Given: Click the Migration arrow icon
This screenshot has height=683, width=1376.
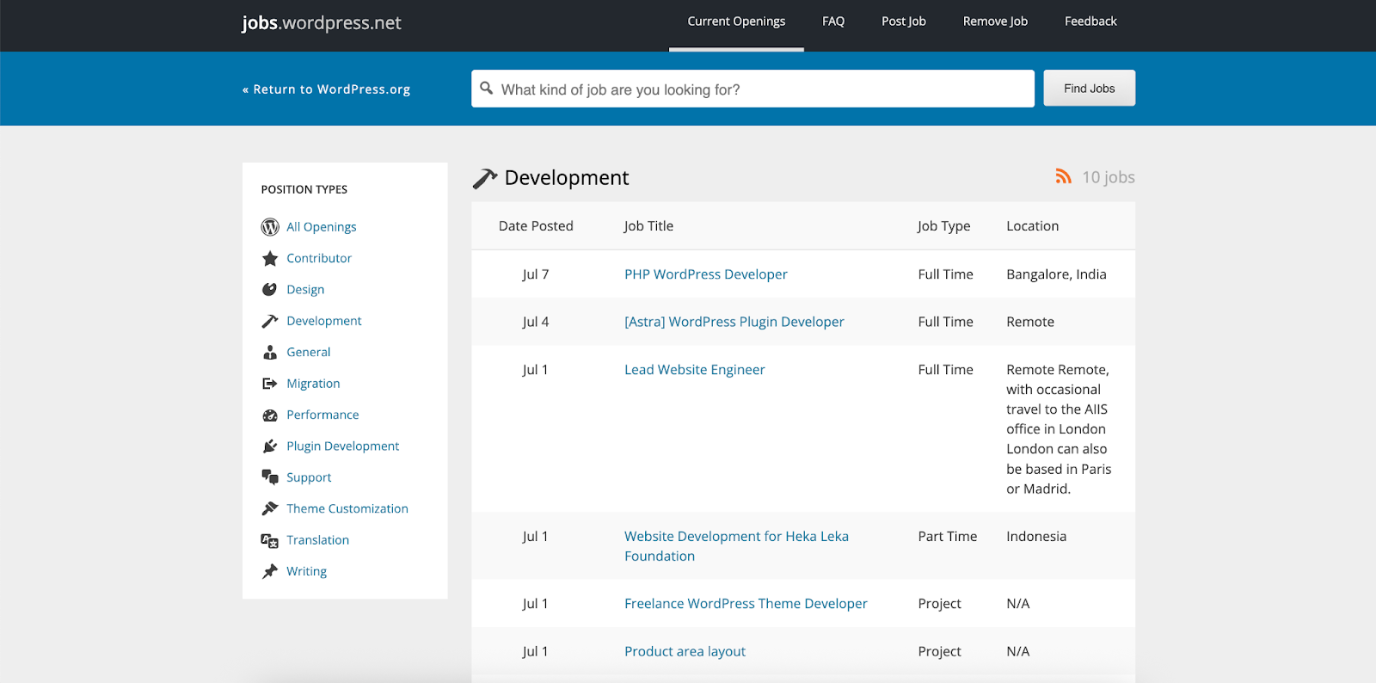Looking at the screenshot, I should pos(270,384).
